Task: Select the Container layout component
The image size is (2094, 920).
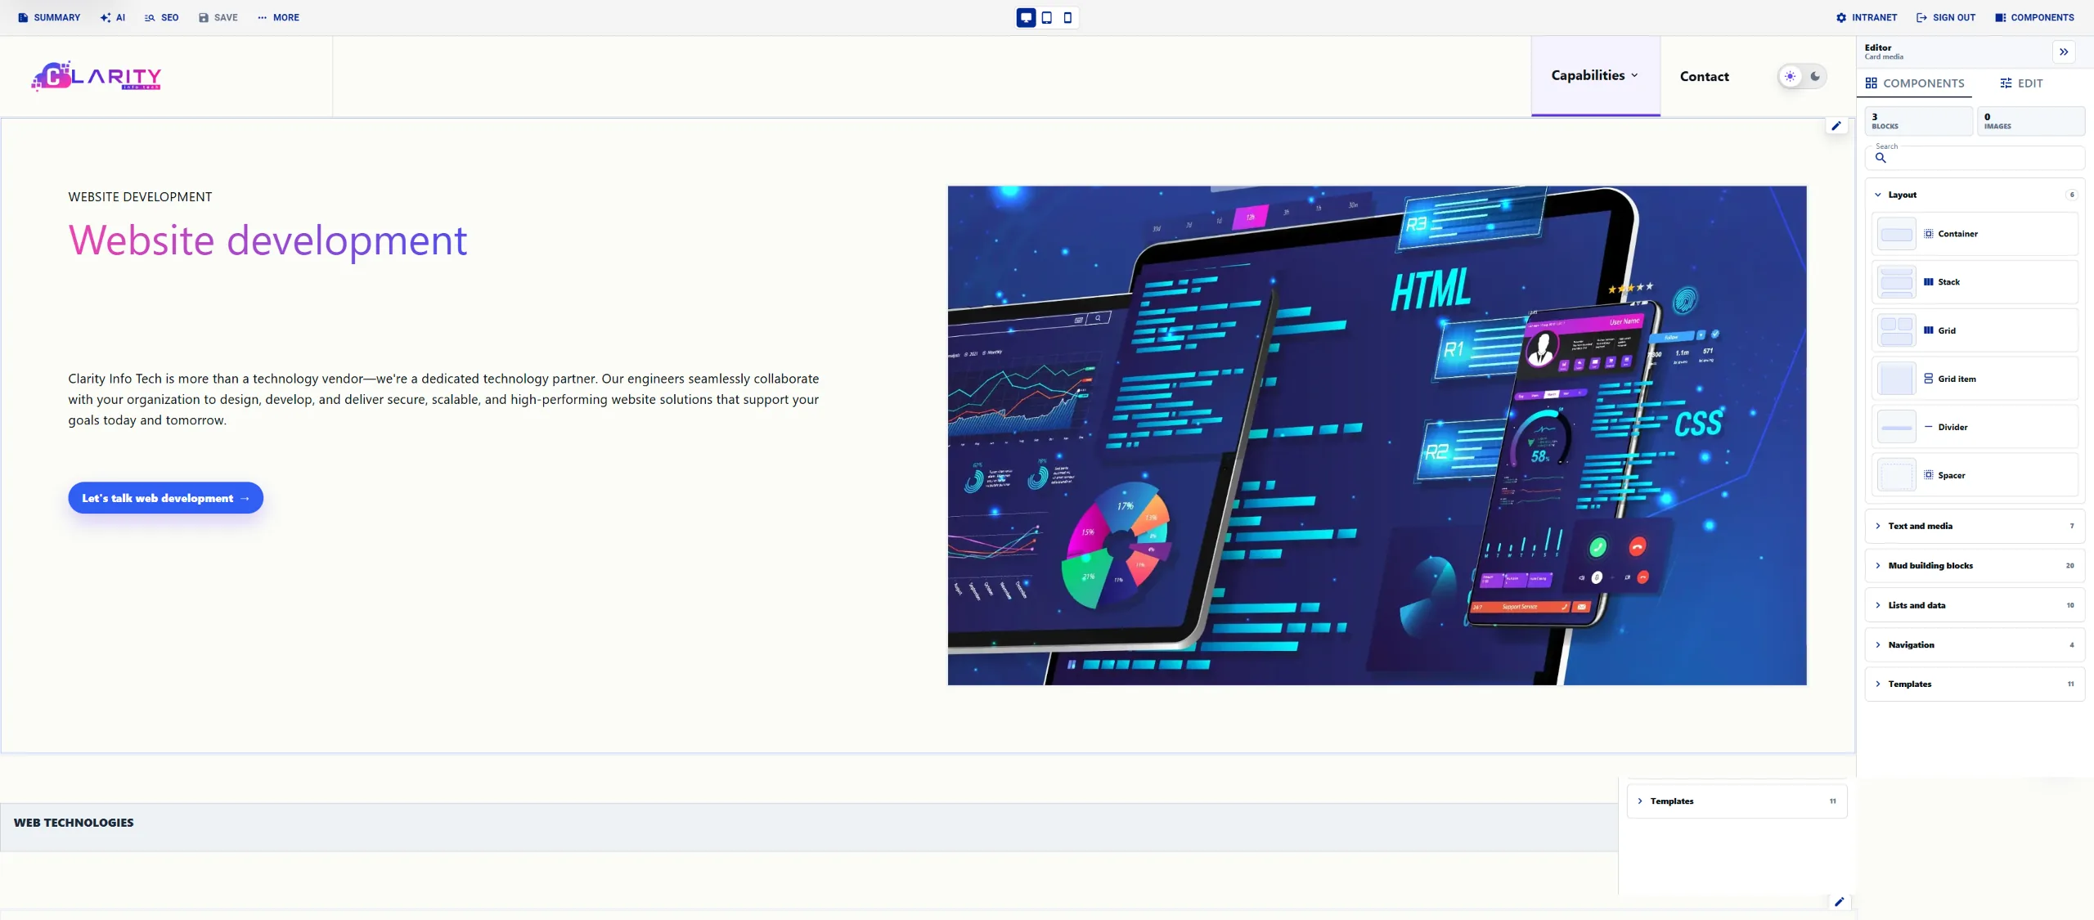Action: pos(1975,234)
